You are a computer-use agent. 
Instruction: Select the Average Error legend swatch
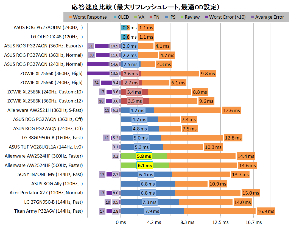[252, 17]
